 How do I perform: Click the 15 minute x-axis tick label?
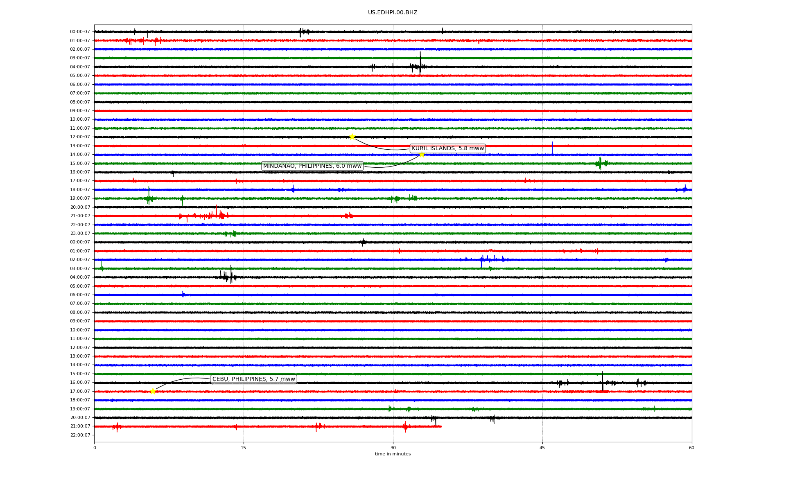[244, 448]
